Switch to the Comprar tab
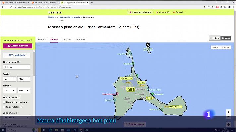 point(42,39)
